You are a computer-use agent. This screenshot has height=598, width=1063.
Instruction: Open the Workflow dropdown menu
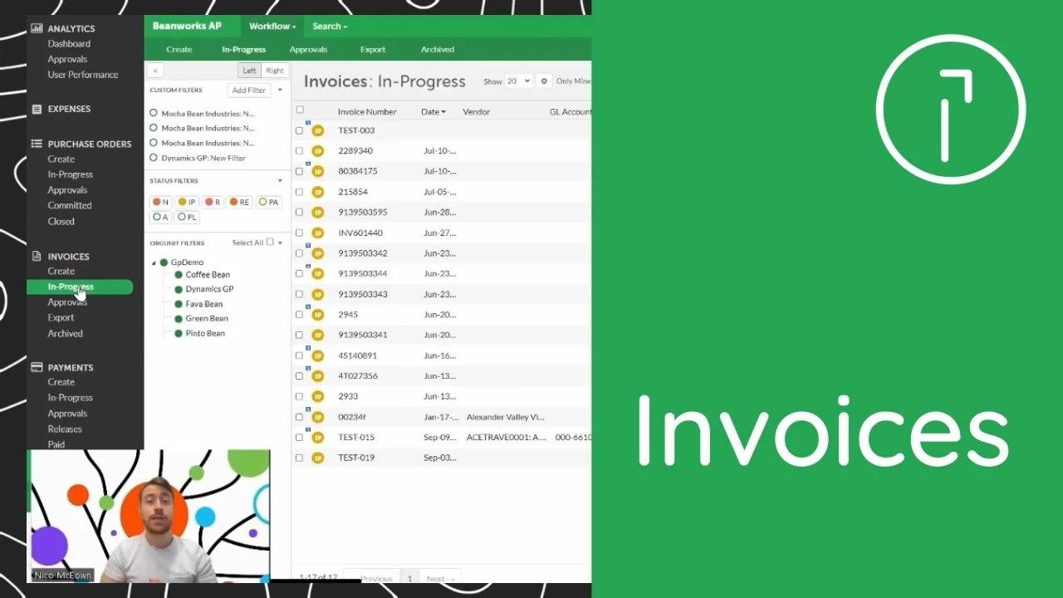tap(272, 27)
